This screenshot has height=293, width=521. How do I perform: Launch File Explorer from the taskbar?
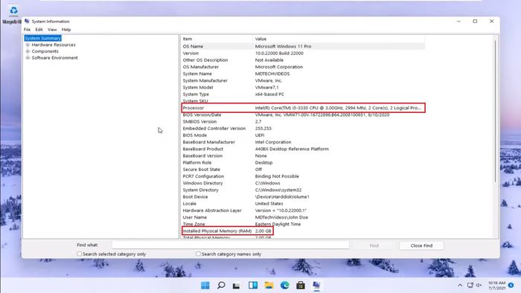click(x=269, y=286)
